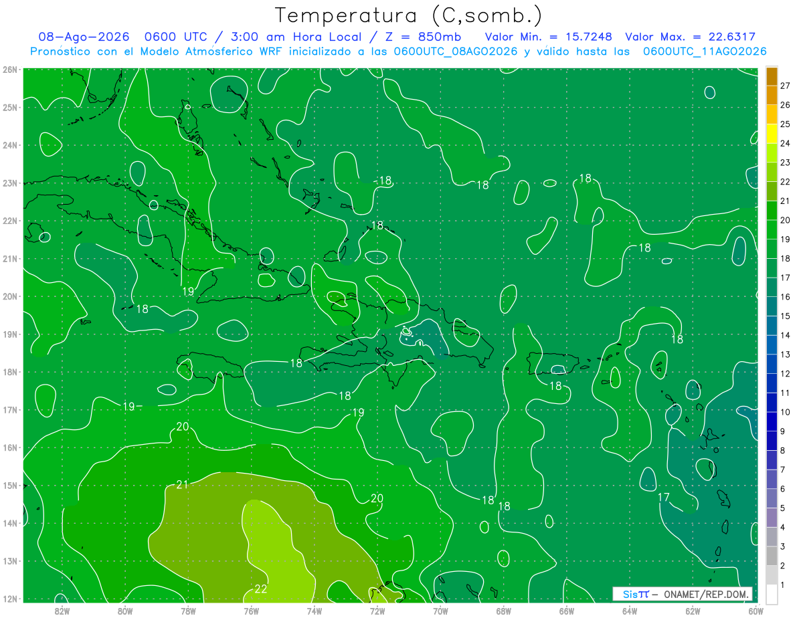Click the "74W" longitude axis label
803x620 pixels.
point(314,611)
